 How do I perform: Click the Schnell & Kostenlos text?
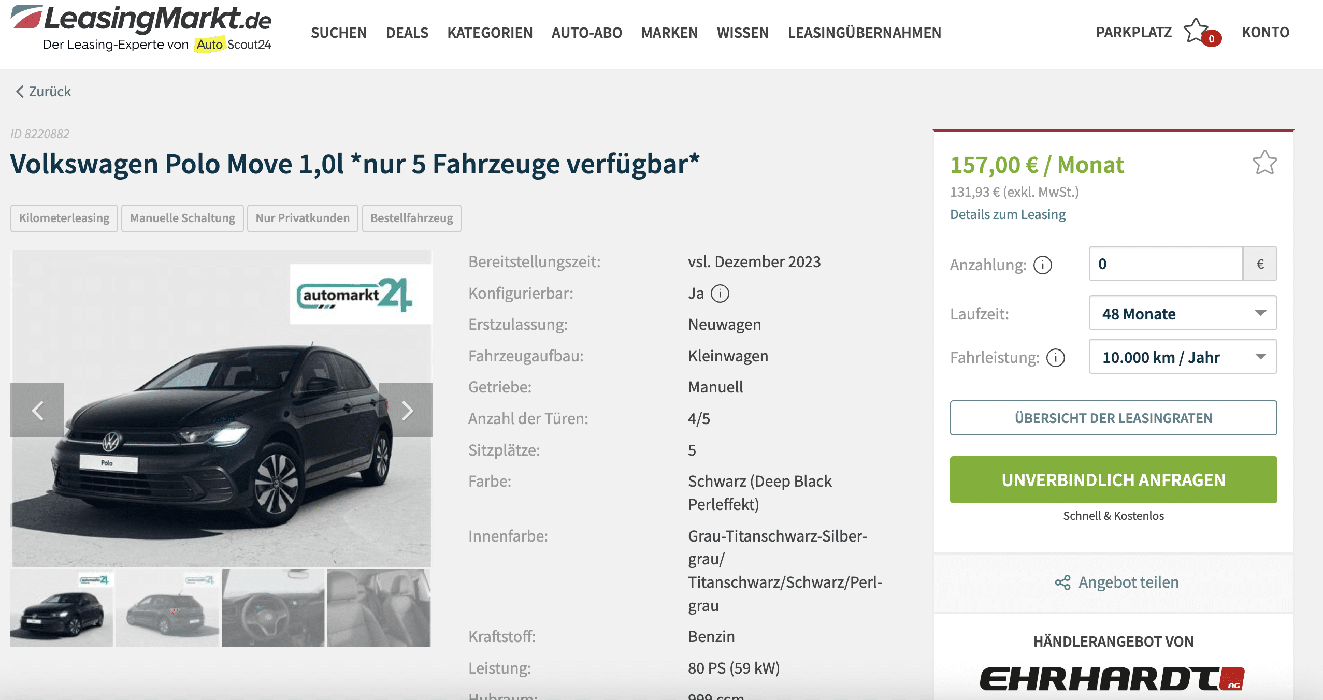[x=1113, y=516]
